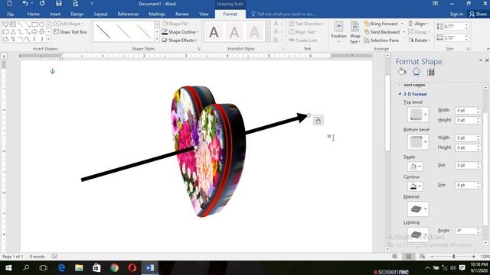Open the Rotate dropdown
This screenshot has height=275, width=490.
tap(419, 40)
